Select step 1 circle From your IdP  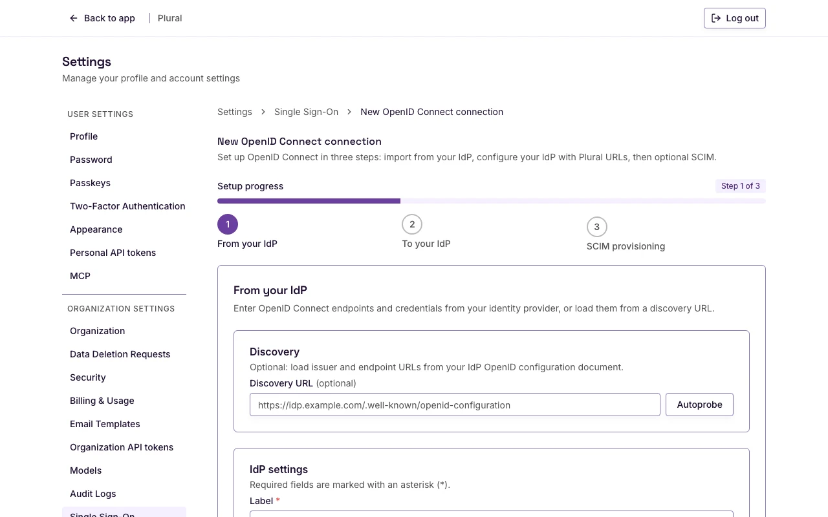[x=228, y=224]
